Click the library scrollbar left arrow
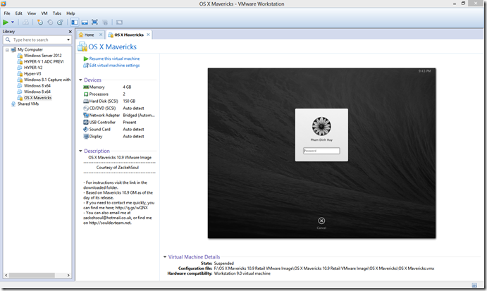Screen dimensions: 487x291 [6, 275]
